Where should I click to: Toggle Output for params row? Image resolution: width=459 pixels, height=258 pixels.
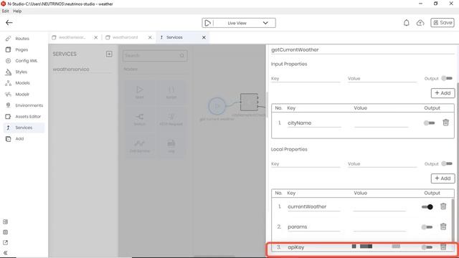[x=427, y=227]
